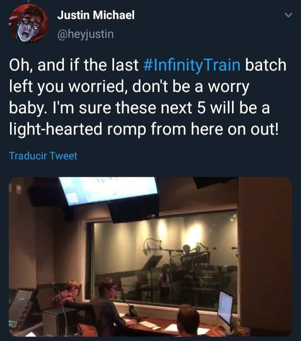Expand the tweet options chevron
Screen dimensions: 301x341
click(288, 15)
